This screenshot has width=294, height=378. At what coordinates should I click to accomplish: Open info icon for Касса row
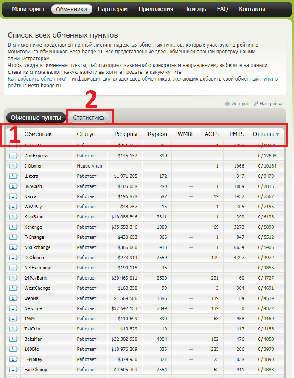[13, 196]
